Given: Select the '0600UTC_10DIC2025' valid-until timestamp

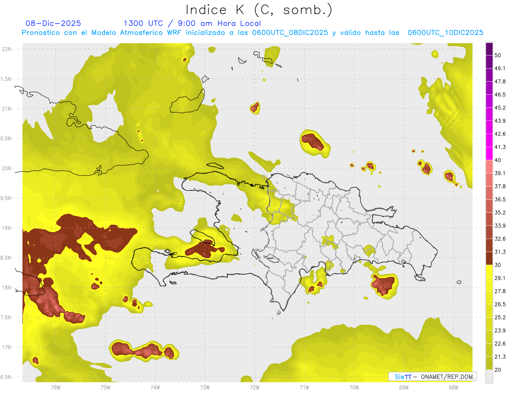Looking at the screenshot, I should [x=445, y=33].
